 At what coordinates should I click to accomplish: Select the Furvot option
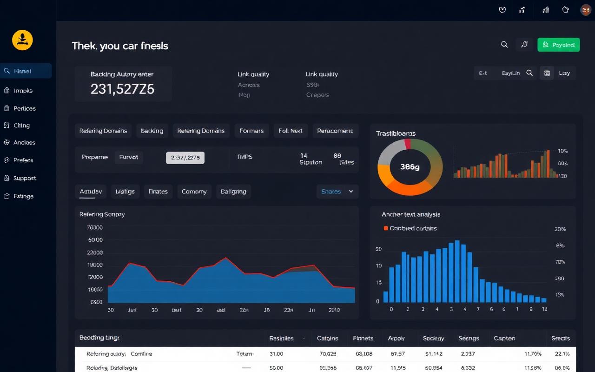click(x=129, y=157)
